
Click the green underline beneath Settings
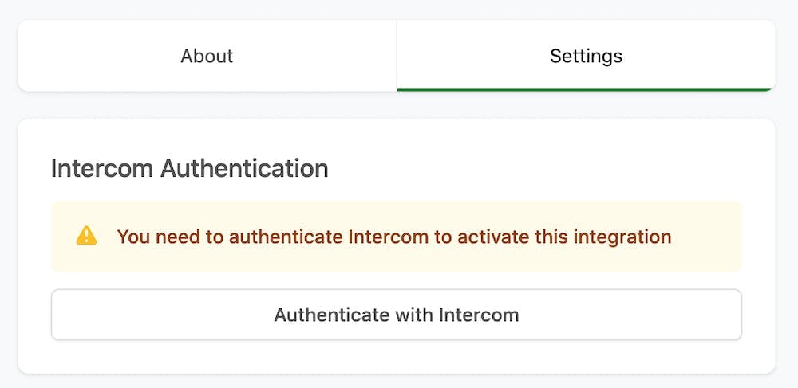pos(586,89)
